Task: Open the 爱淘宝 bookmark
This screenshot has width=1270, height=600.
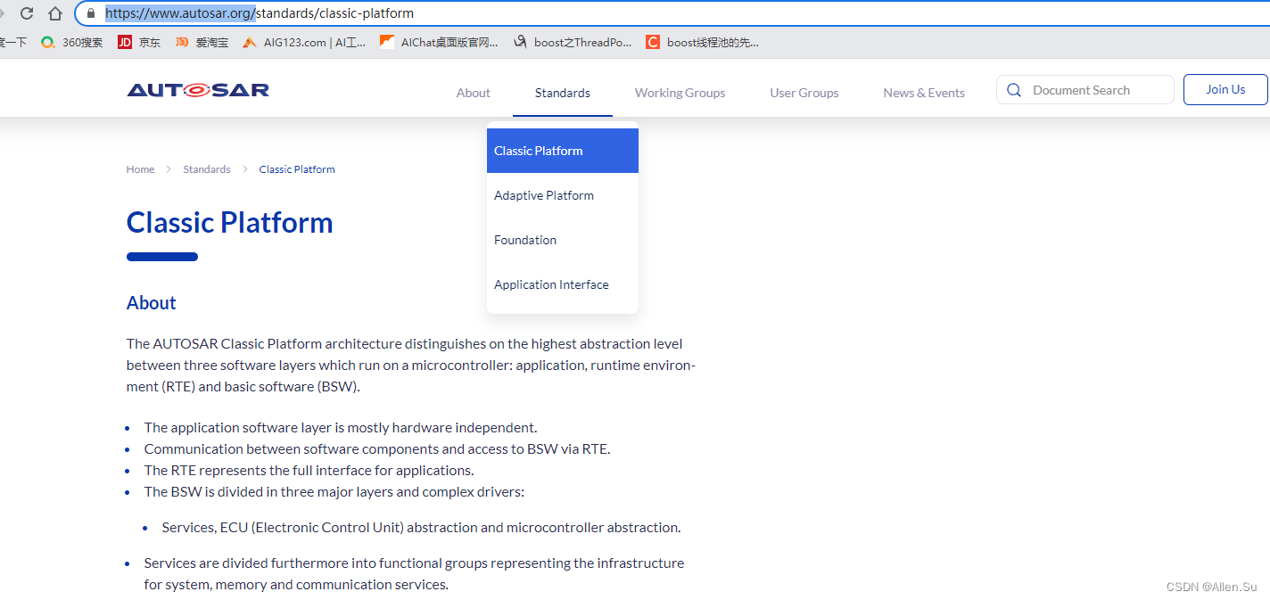Action: (202, 42)
